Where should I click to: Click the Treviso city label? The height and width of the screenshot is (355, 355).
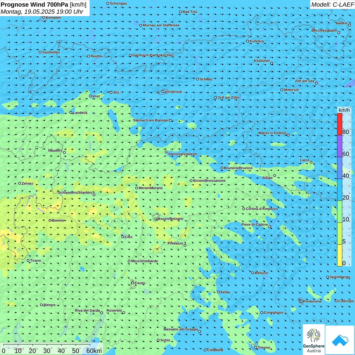[x=264, y=347]
